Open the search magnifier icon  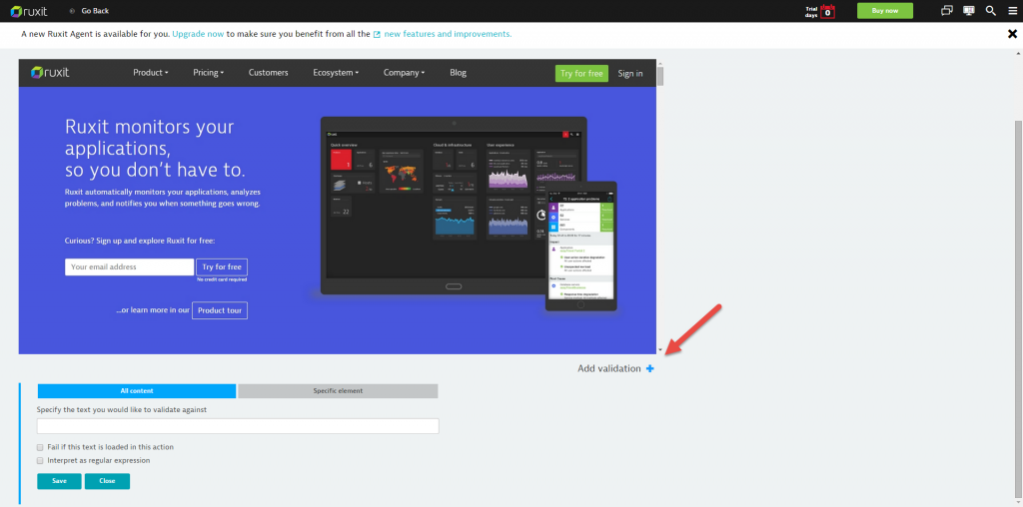tap(990, 11)
